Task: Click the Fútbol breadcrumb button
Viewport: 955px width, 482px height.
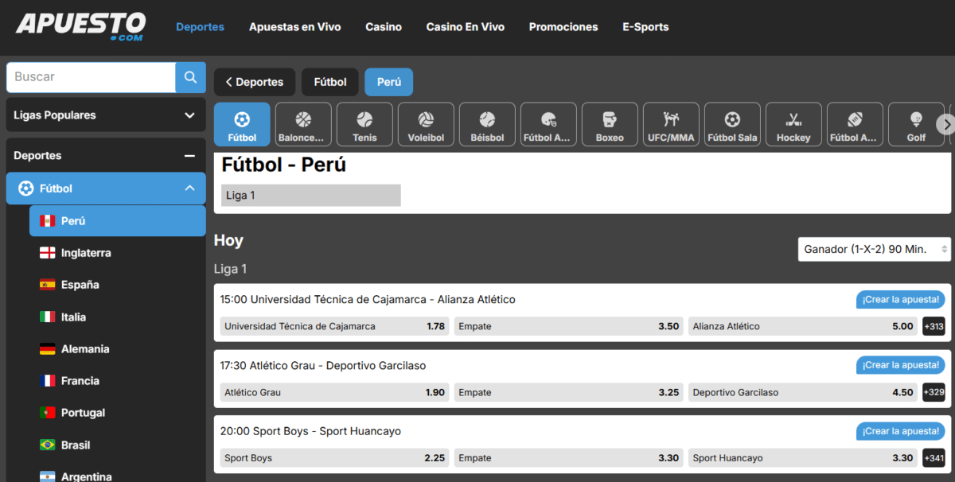Action: pyautogui.click(x=330, y=82)
